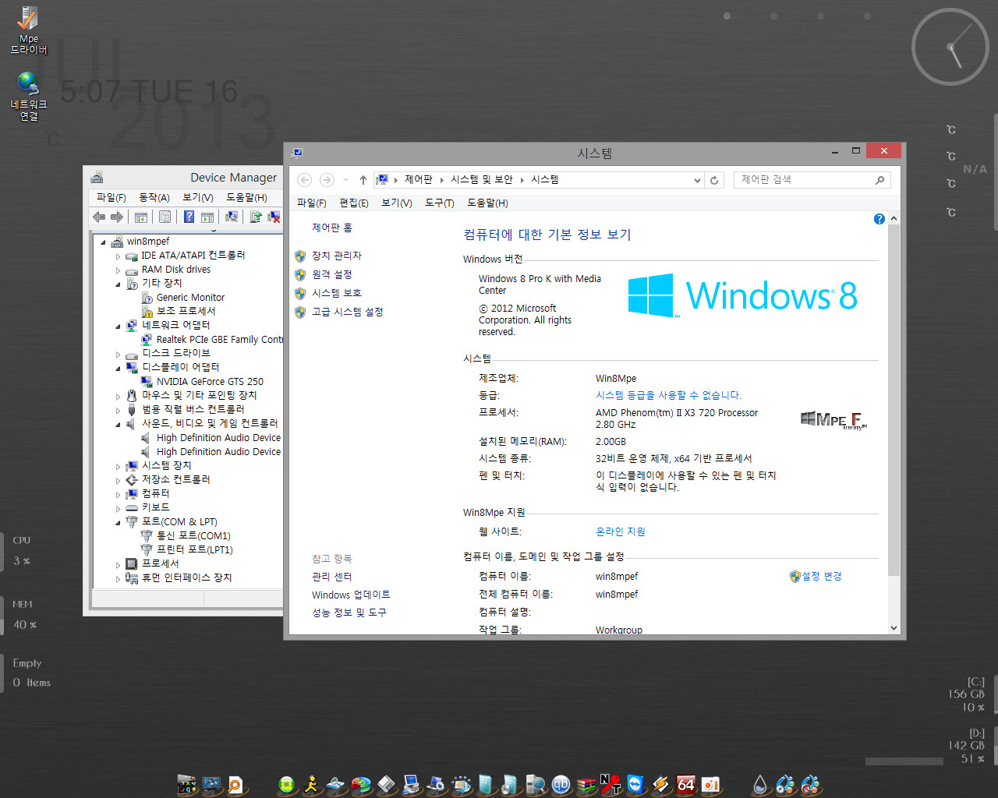Screen dimensions: 998x798
Task: Open 고급 시스템 설정 link
Action: pos(348,312)
